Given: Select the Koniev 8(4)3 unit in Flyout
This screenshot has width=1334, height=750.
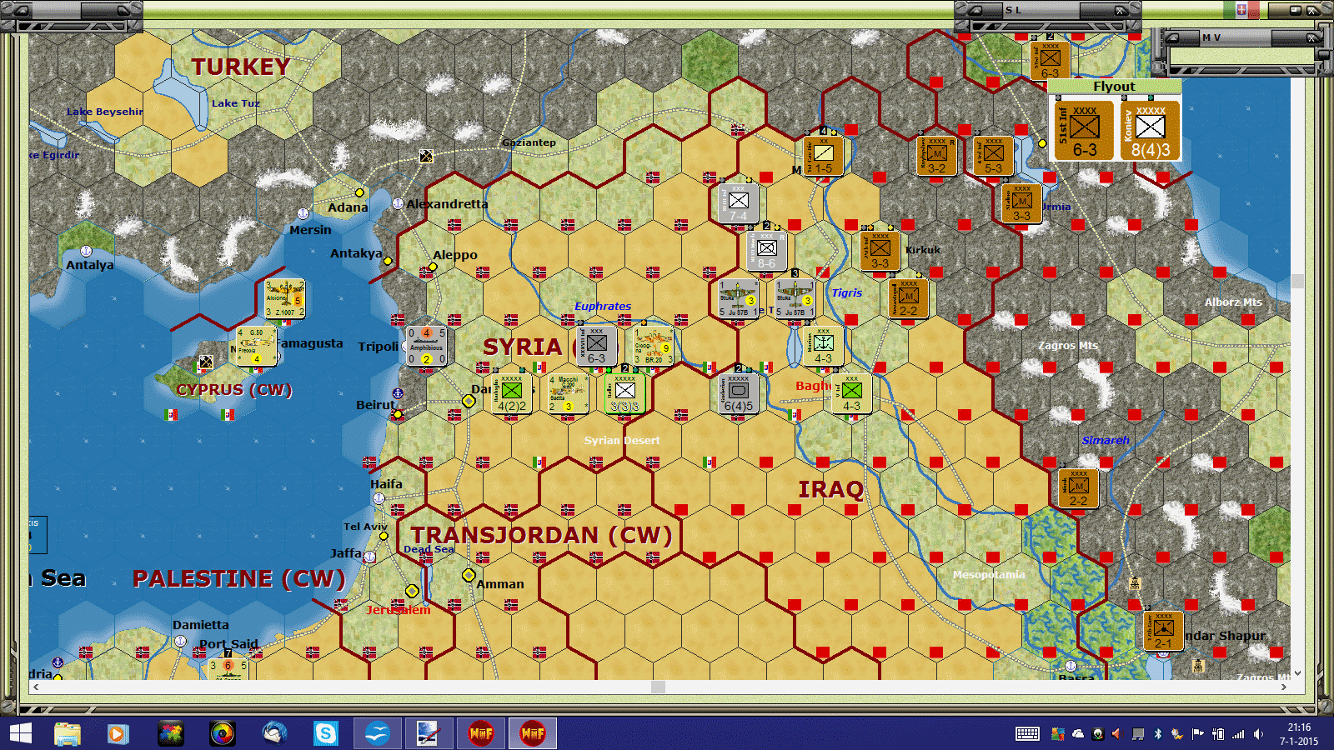Looking at the screenshot, I should (x=1150, y=130).
